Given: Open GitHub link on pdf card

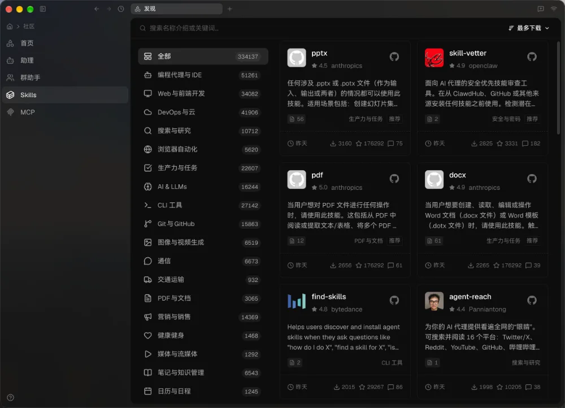Looking at the screenshot, I should coord(394,179).
